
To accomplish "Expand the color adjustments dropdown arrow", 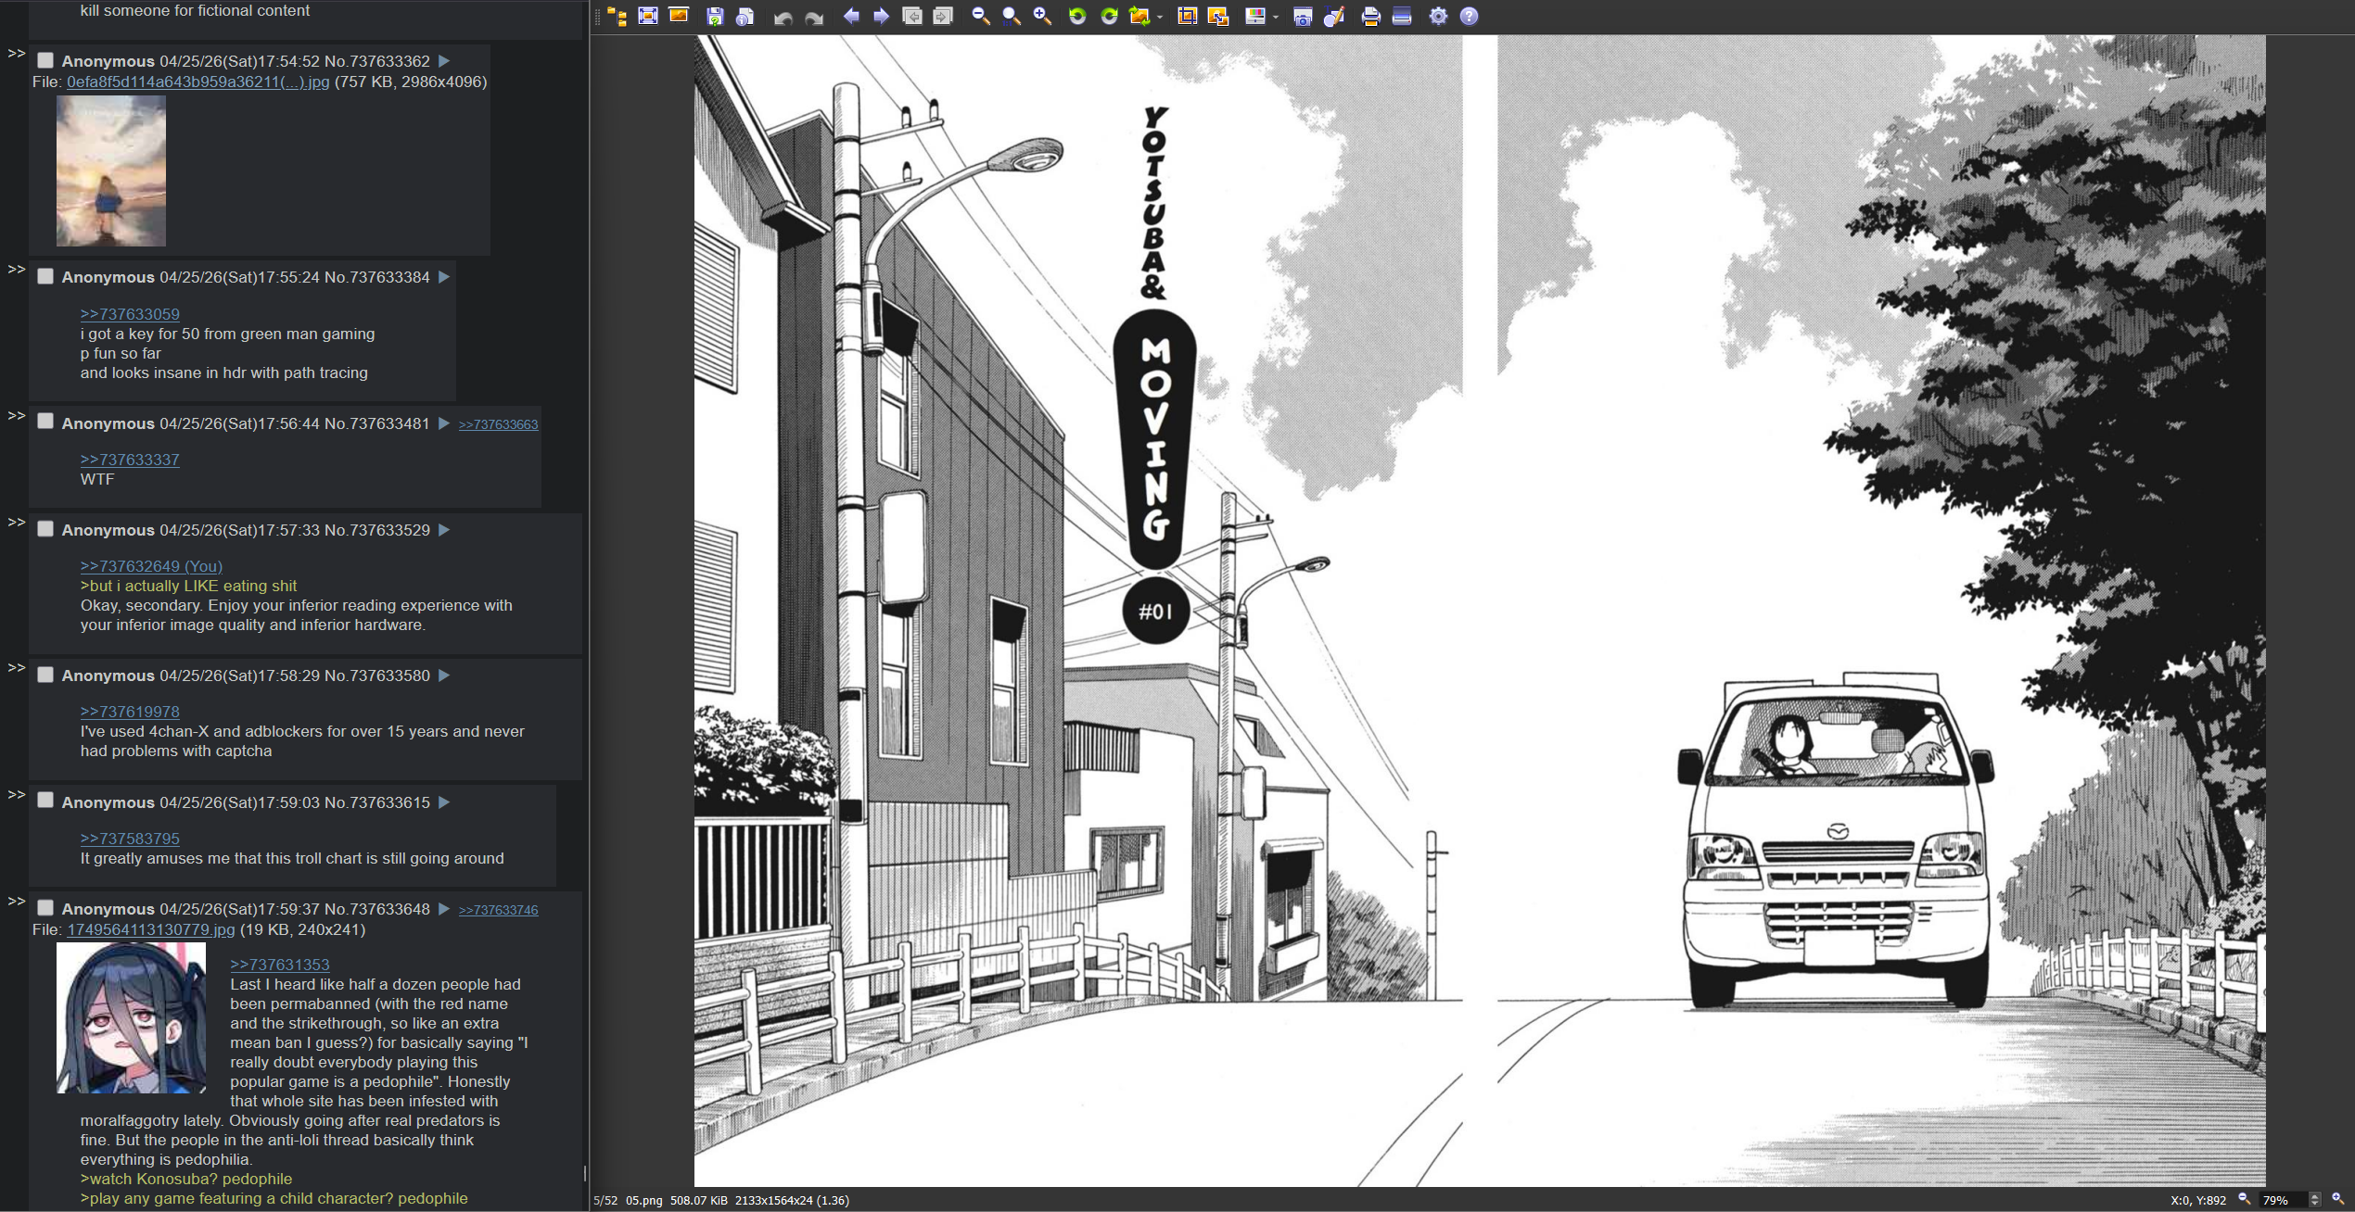I will 1276,18.
